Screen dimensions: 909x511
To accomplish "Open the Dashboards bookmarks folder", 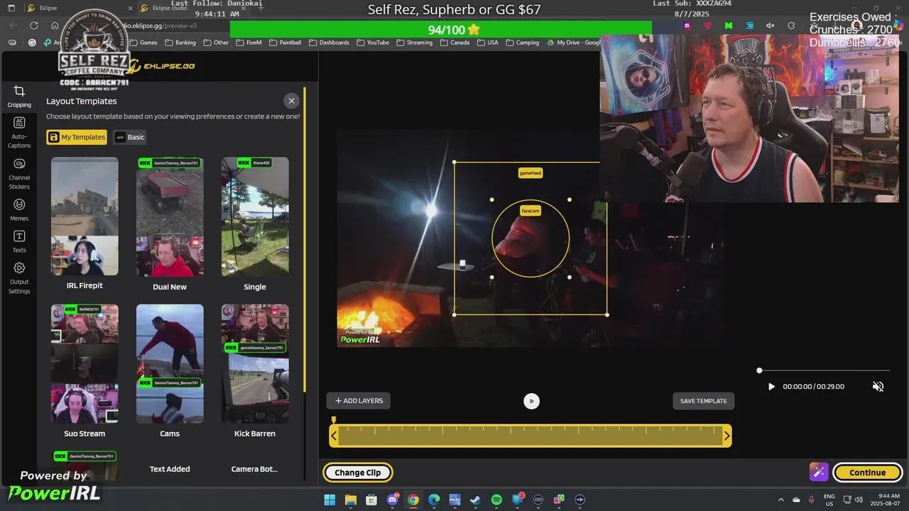I will [329, 43].
